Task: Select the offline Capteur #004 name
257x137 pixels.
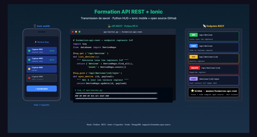Action: tap(37, 76)
